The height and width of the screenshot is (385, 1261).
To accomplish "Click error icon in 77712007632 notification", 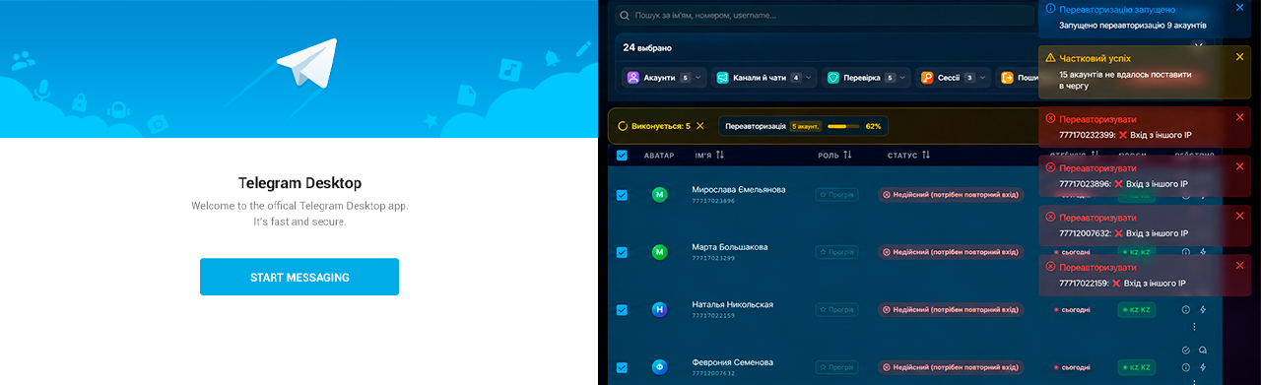I will point(1050,216).
